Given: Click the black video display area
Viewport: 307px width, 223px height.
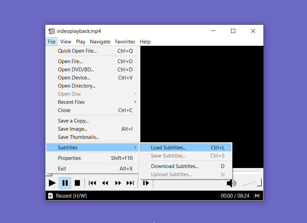Looking at the screenshot, I should point(202,94).
